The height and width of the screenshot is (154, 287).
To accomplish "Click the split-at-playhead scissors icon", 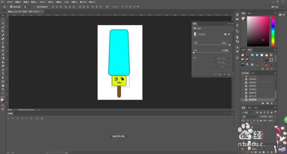I will click(x=37, y=118).
